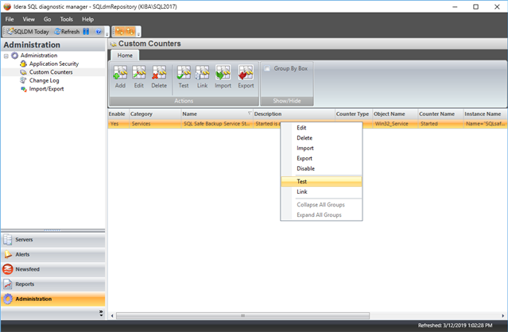Click the Import counters ribbon icon
Image resolution: width=508 pixels, height=332 pixels.
223,73
